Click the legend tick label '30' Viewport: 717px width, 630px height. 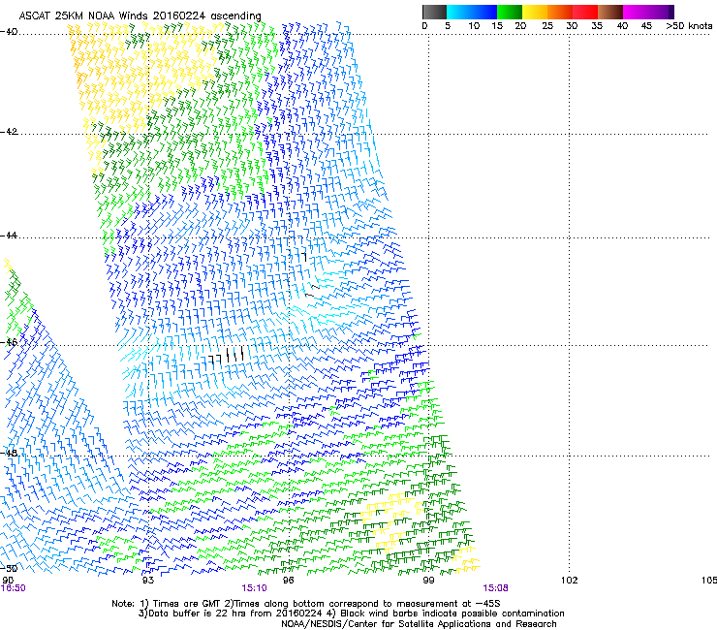click(x=572, y=25)
